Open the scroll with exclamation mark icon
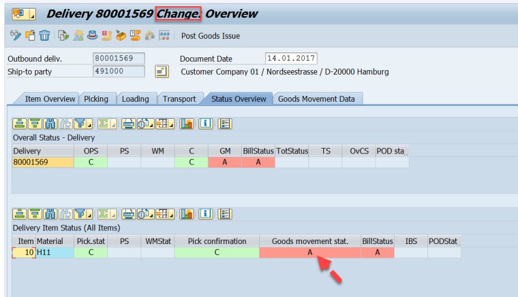This screenshot has width=518, height=297. [106, 35]
